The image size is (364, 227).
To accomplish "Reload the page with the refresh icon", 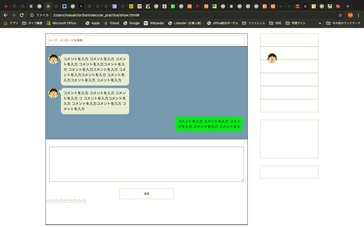I will click(x=22, y=15).
